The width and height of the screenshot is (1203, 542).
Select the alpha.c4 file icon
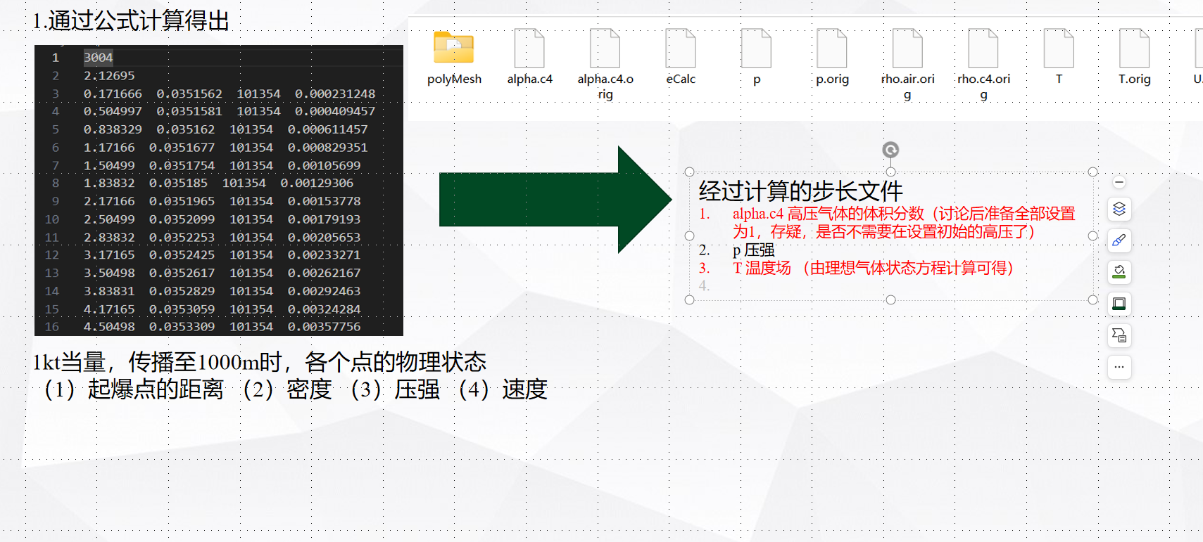coord(529,48)
